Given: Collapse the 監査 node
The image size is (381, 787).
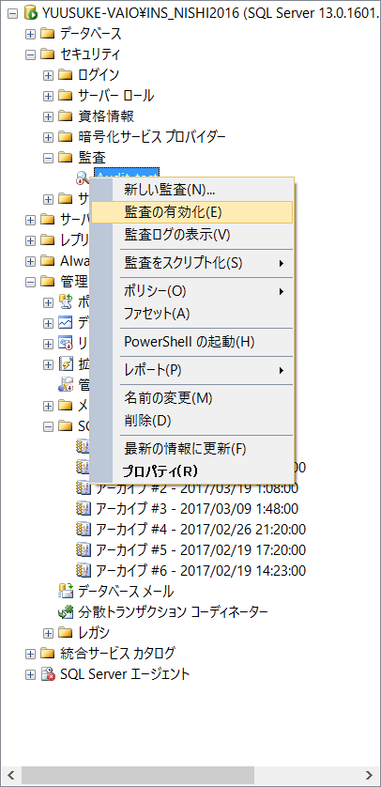Looking at the screenshot, I should pyautogui.click(x=48, y=158).
